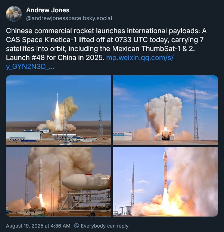Open the bottom-left photo with horizontal fairing
The image size is (224, 232).
click(x=59, y=182)
